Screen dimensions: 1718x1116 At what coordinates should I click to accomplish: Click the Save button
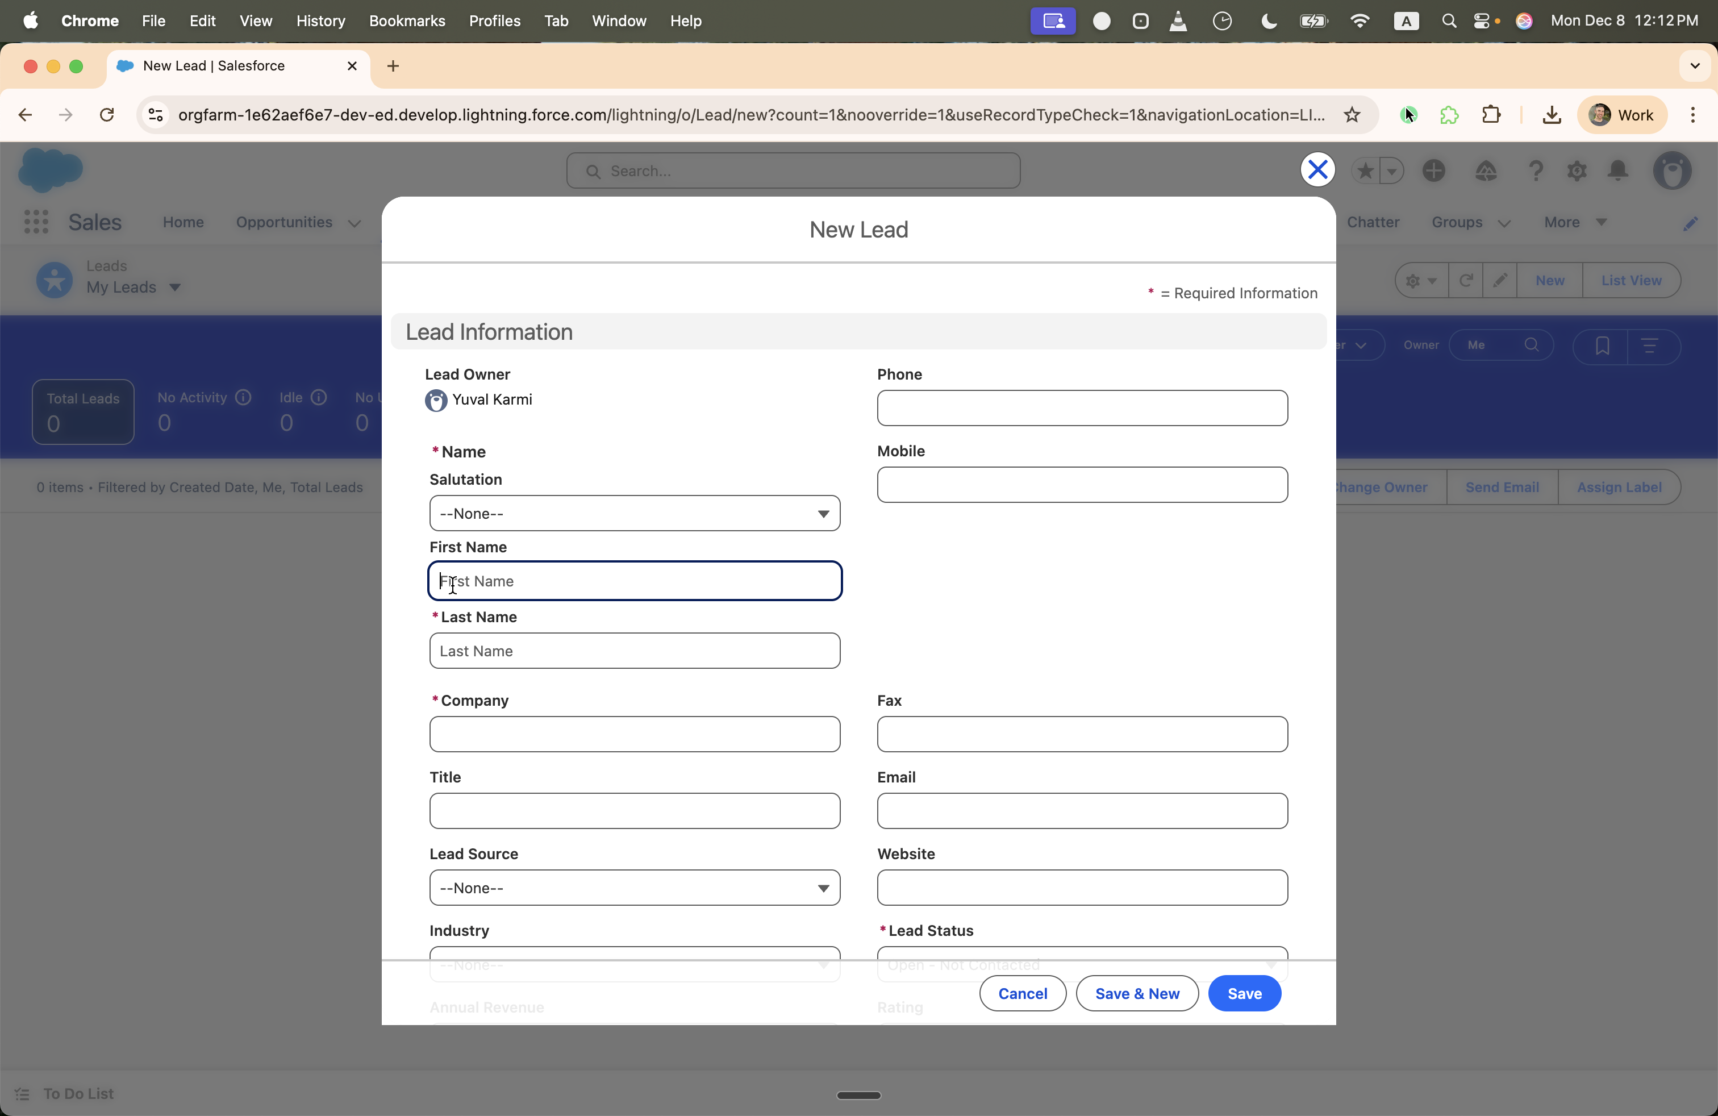tap(1244, 993)
